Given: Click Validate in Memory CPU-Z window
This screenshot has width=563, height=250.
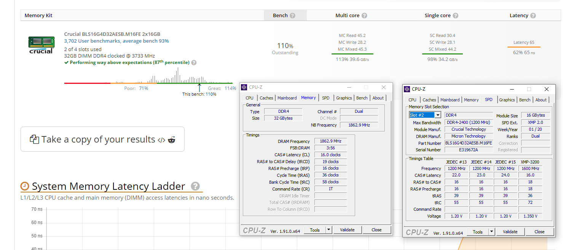Looking at the screenshot, I should click(347, 230).
